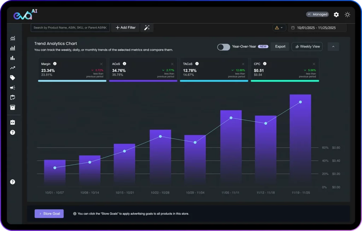Click the info icon on the Margin metric card
The width and height of the screenshot is (362, 231).
pos(55,64)
